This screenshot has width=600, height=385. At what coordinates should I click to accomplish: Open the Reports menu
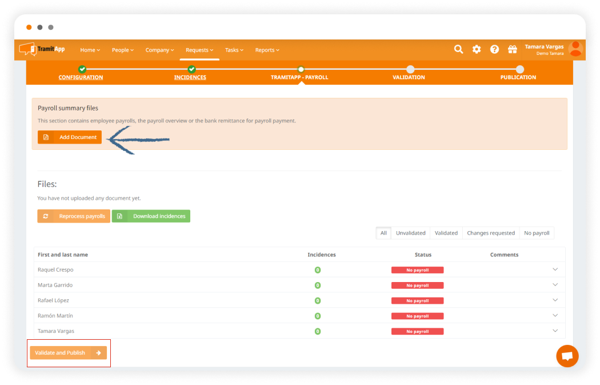click(x=267, y=50)
